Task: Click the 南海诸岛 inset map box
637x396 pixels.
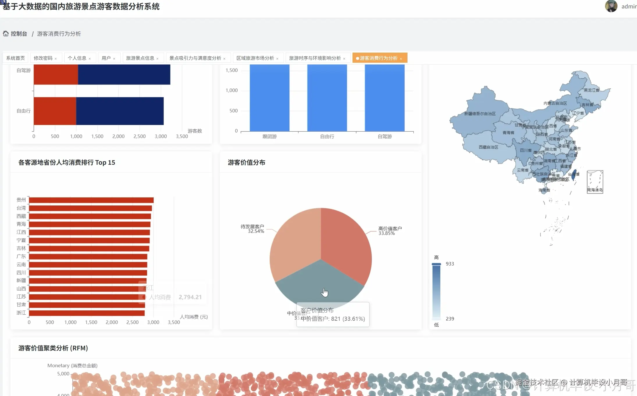Action: (x=595, y=182)
